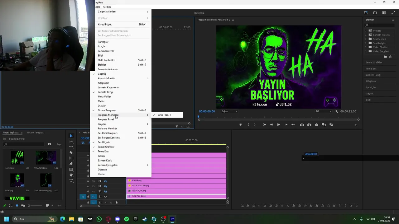The image size is (399, 224).
Task: Toggle full screen video icon
Action: point(393,13)
